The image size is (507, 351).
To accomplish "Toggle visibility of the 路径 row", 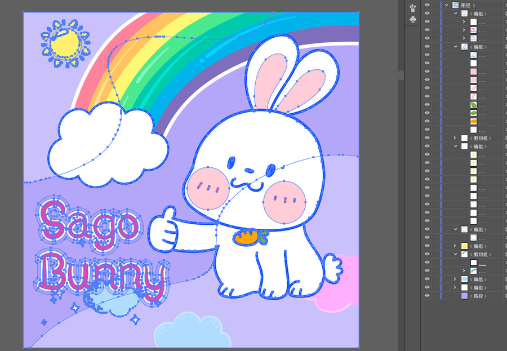I will (427, 296).
